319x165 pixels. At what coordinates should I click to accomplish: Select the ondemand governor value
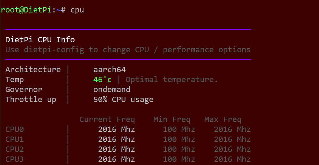pyautogui.click(x=112, y=90)
